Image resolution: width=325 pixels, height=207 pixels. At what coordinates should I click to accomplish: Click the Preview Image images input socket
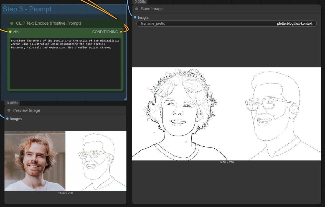click(x=7, y=119)
